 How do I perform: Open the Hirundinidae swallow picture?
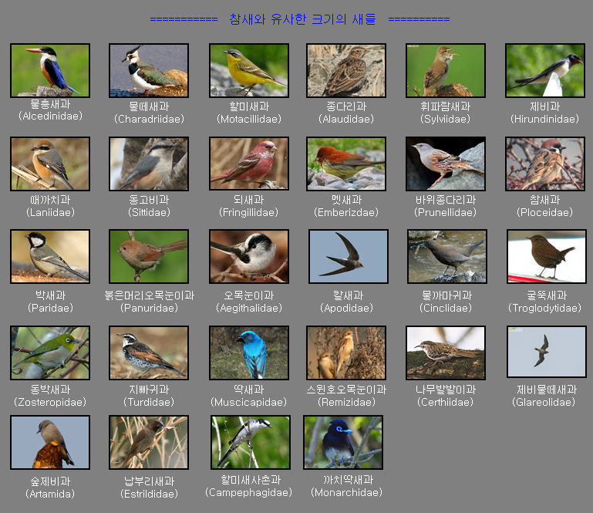click(545, 70)
